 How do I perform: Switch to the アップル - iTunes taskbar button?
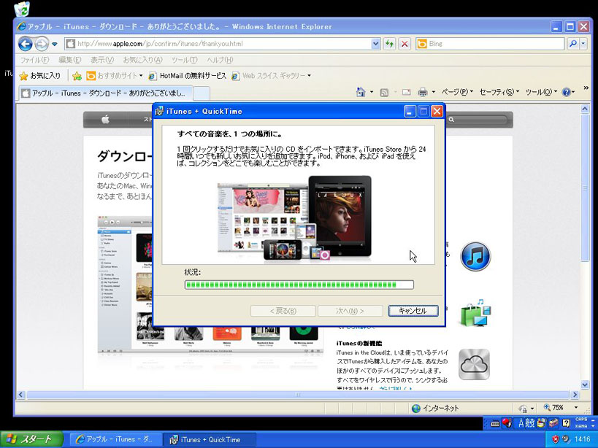(115, 439)
